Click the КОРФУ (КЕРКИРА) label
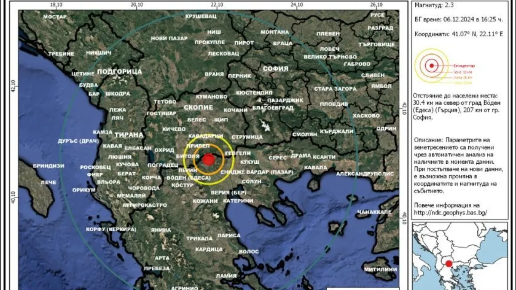Screen dimensions: 516x290 point(111,229)
